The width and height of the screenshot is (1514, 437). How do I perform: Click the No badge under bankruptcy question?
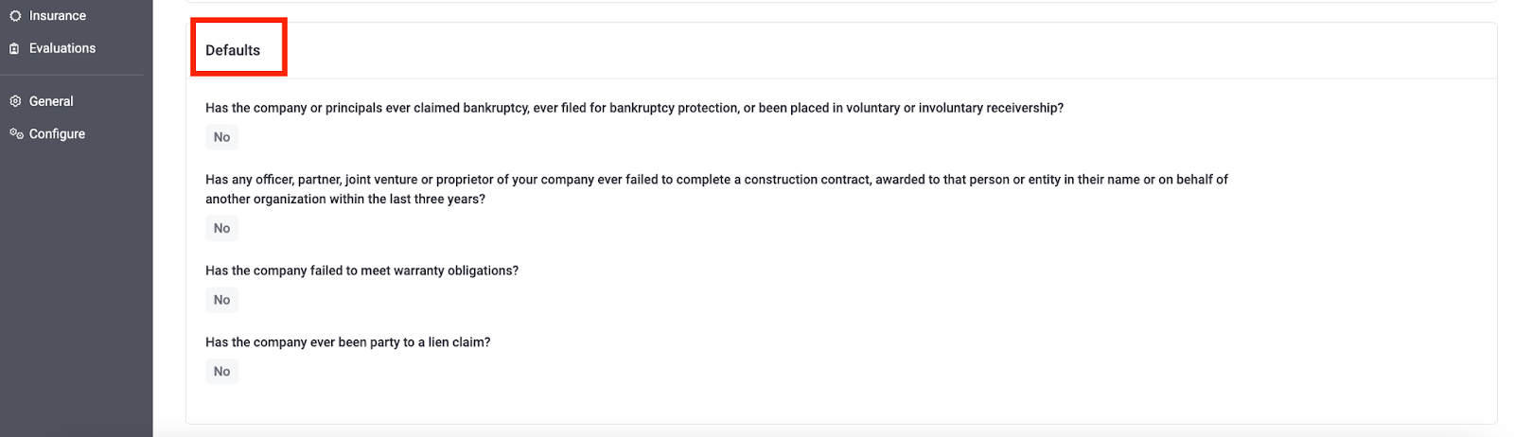click(221, 137)
